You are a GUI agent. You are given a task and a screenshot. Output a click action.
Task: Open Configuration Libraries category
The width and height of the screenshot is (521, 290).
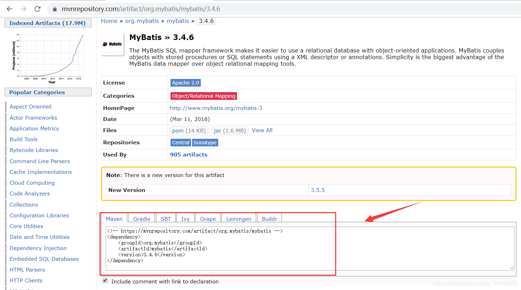(39, 216)
